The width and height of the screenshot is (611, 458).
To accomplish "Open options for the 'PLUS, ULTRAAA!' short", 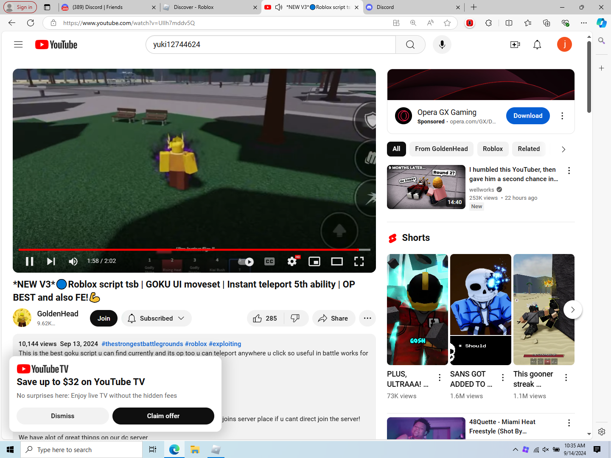I will (440, 377).
